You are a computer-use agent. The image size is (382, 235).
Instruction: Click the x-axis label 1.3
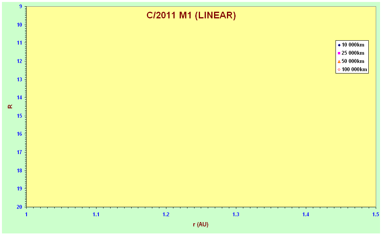coord(236,215)
